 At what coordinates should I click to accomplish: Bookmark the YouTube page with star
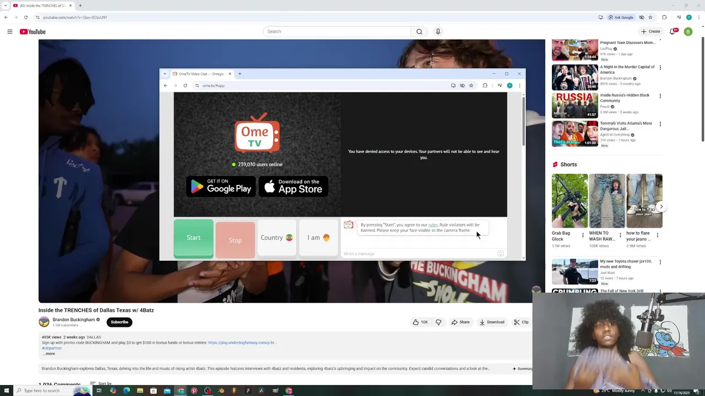(x=650, y=17)
